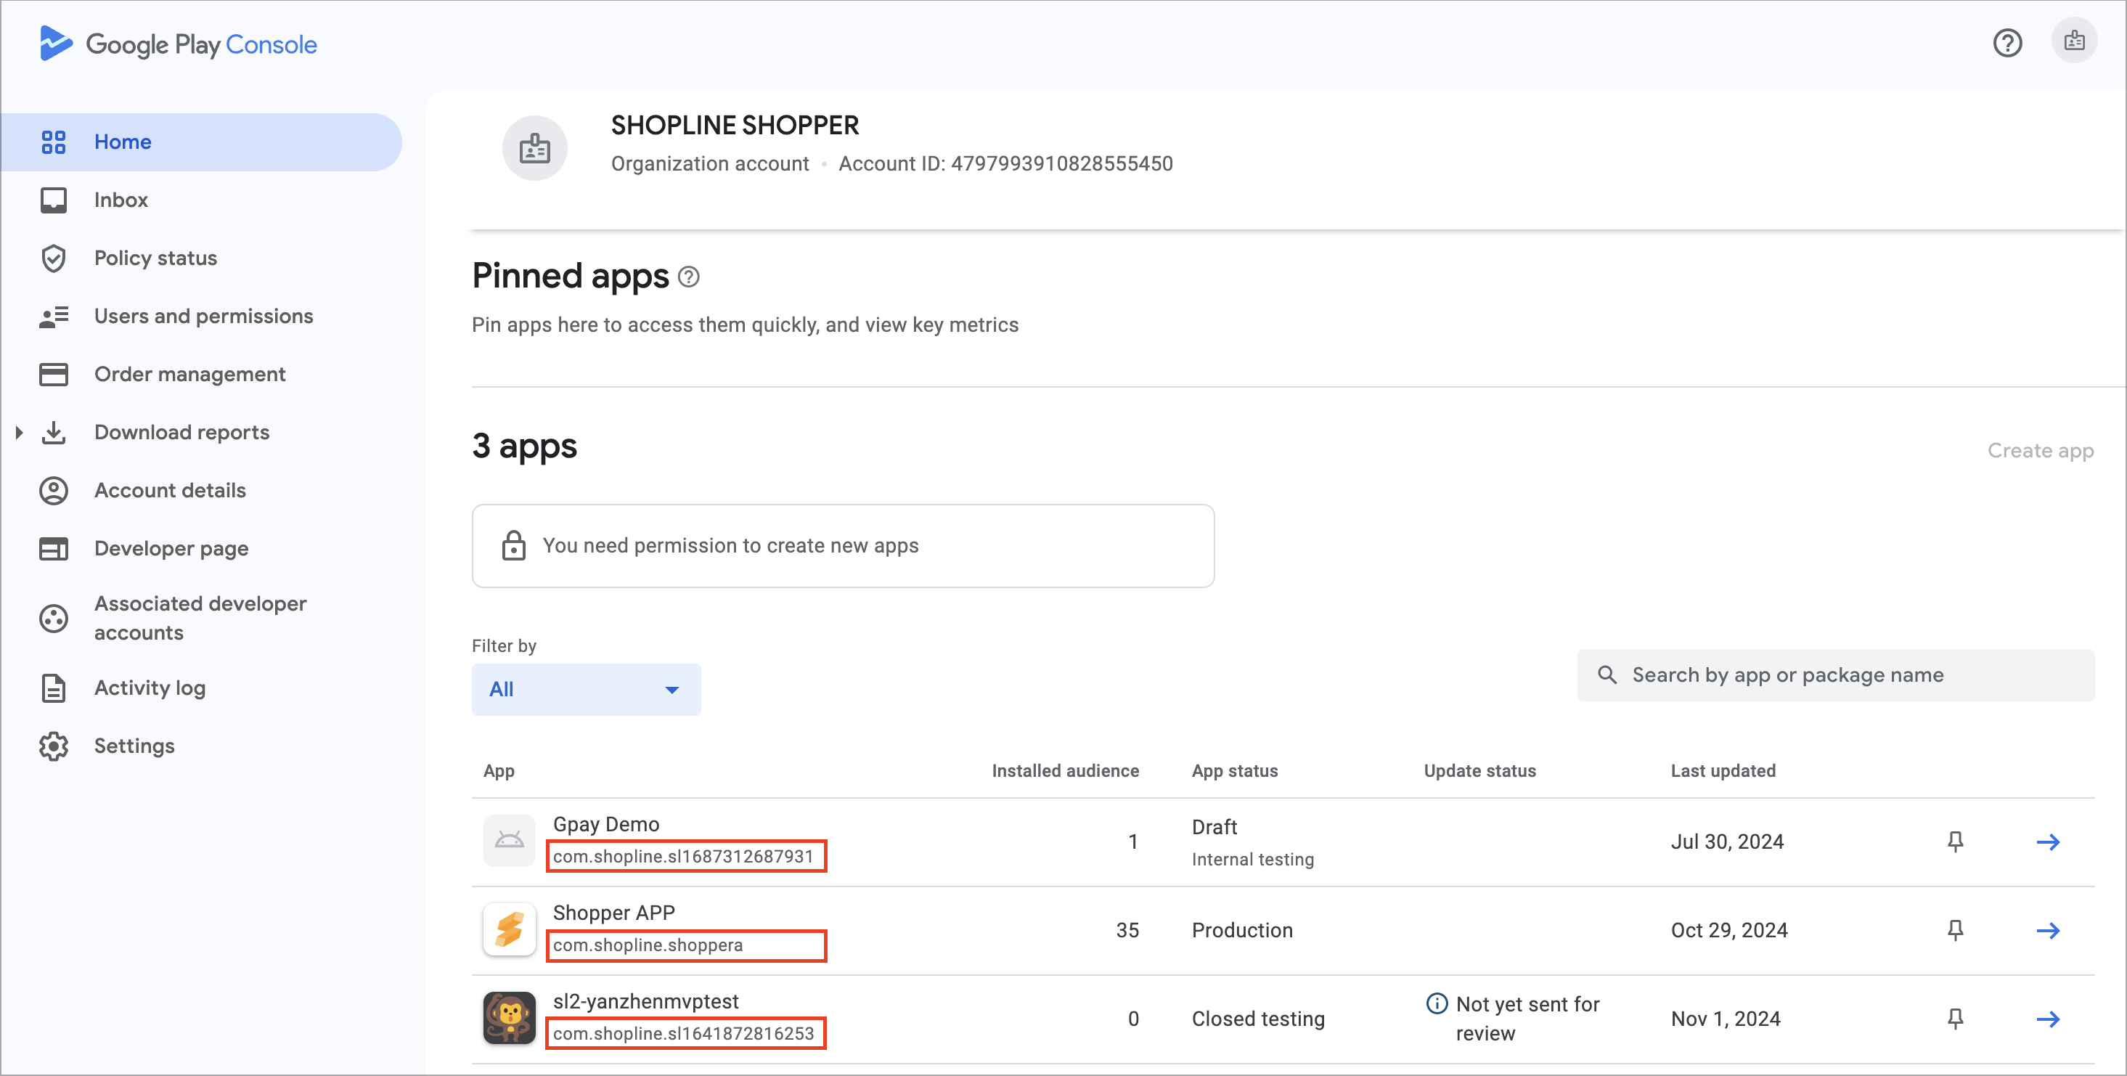Screen dimensions: 2127x1076
Task: Click package name com.shopline.shoppera
Action: click(648, 945)
